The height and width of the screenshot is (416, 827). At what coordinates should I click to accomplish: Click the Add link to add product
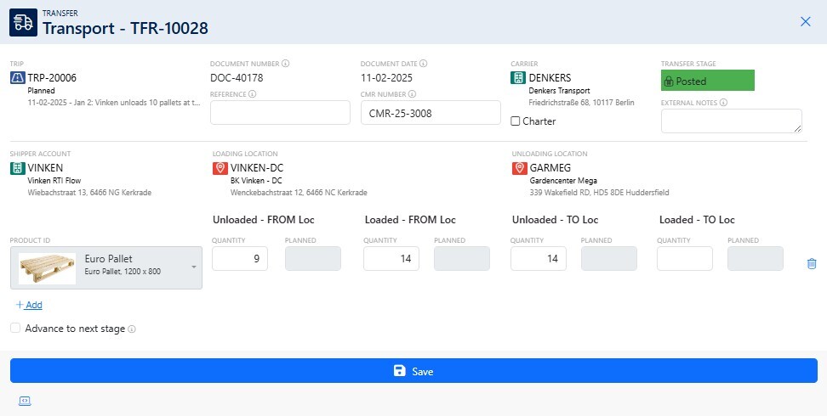[x=29, y=305]
